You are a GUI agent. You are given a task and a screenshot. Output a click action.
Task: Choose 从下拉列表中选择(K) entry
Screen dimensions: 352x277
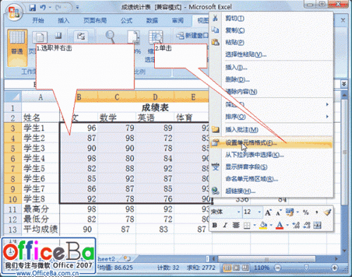(x=271, y=155)
